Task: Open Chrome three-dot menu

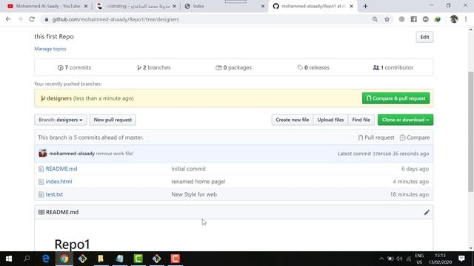Action: (x=466, y=19)
